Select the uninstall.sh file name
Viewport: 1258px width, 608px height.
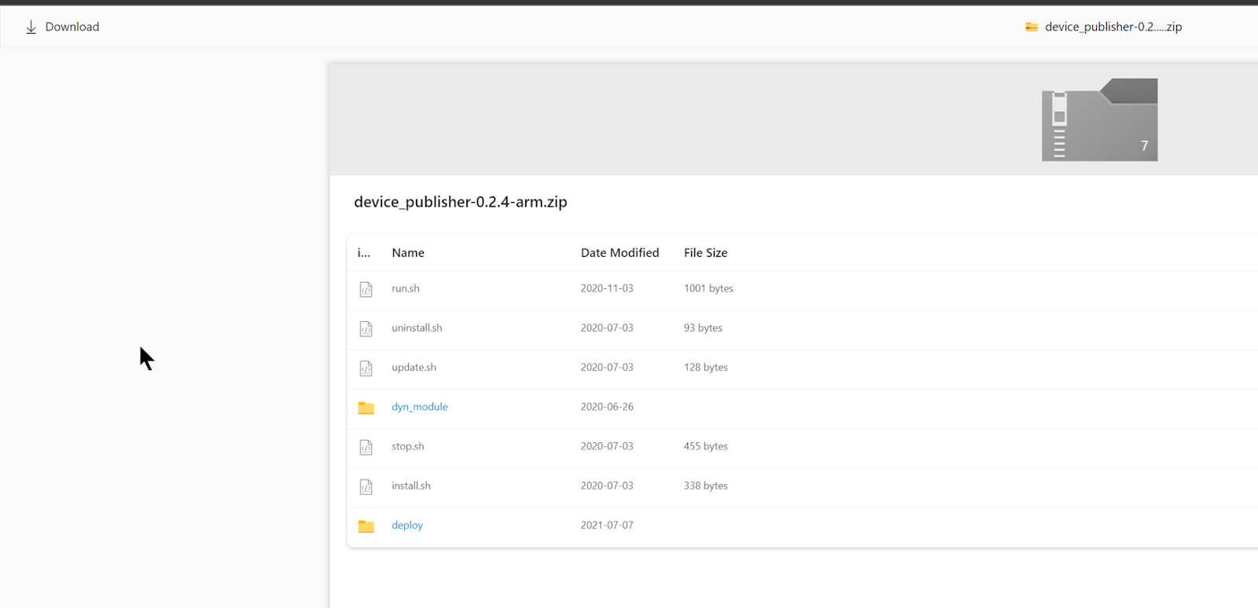(x=417, y=328)
